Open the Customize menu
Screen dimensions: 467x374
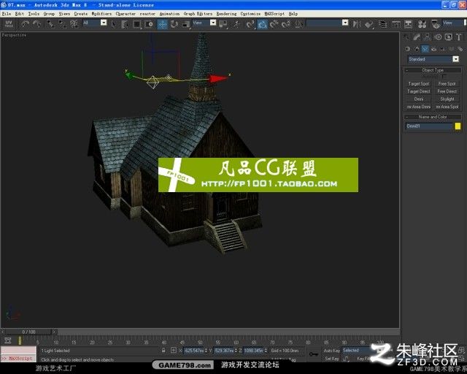250,14
